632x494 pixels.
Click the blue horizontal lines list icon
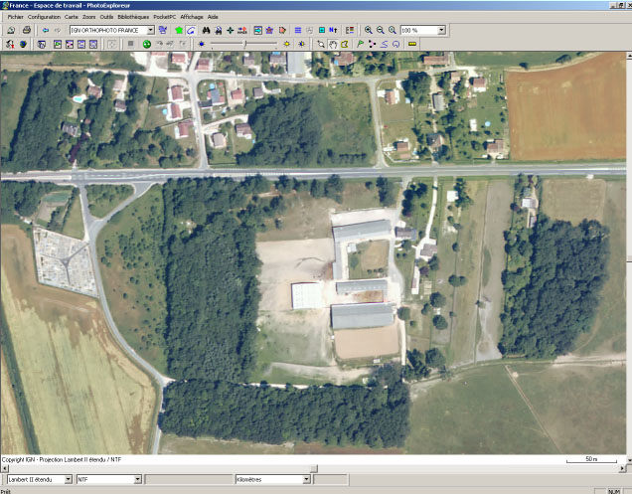click(298, 30)
